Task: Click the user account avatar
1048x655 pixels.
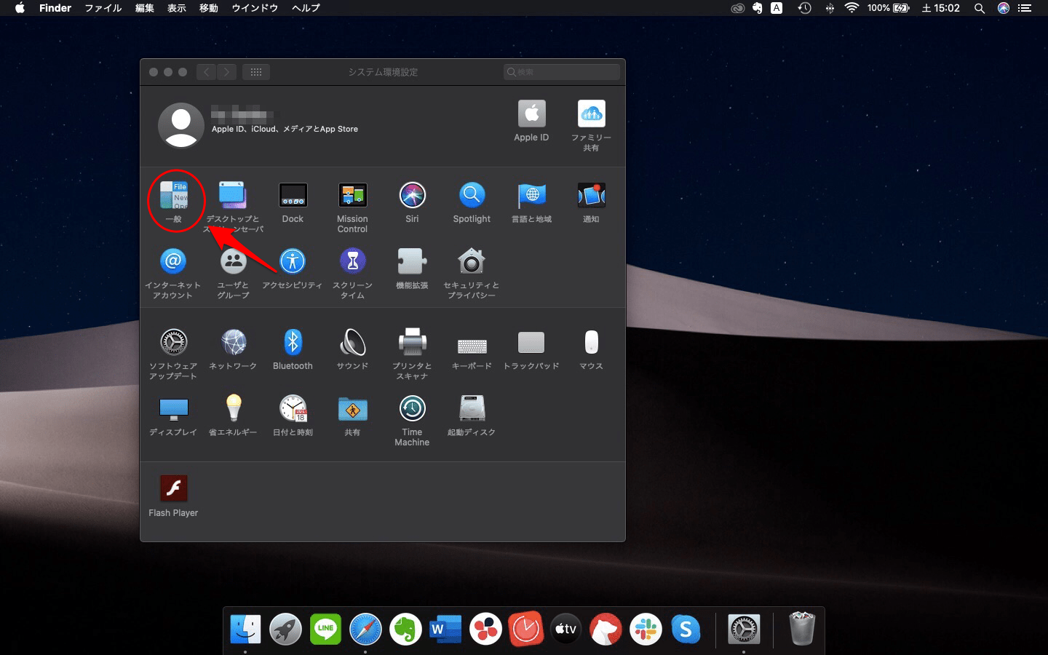Action: pyautogui.click(x=181, y=124)
